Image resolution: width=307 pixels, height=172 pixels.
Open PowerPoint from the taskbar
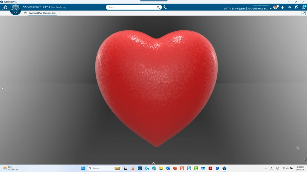[175, 168]
